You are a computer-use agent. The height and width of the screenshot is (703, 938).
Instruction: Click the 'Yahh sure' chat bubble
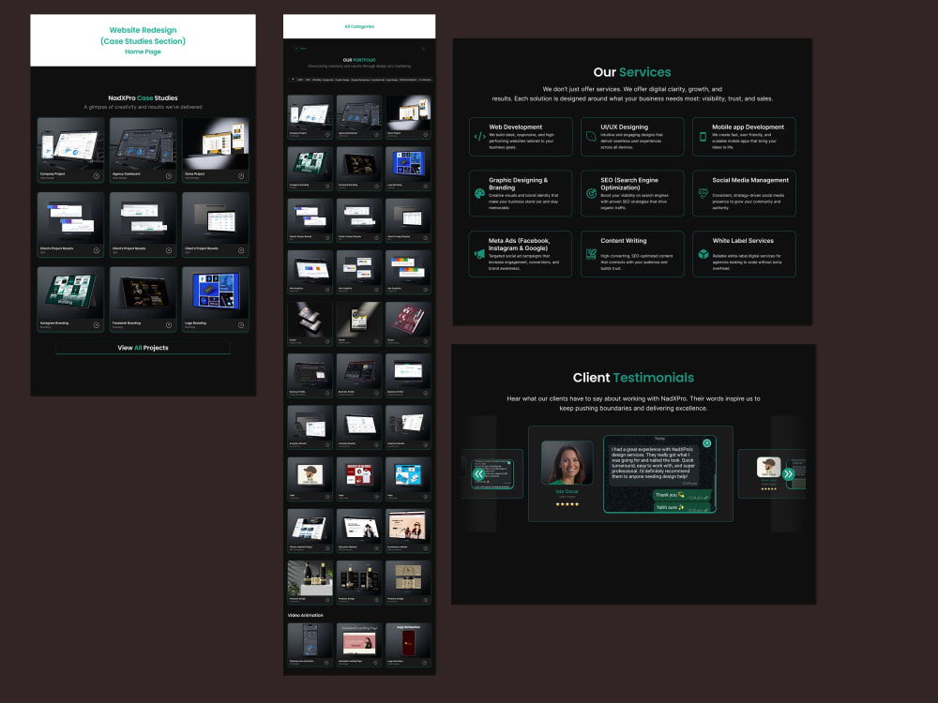click(x=681, y=507)
